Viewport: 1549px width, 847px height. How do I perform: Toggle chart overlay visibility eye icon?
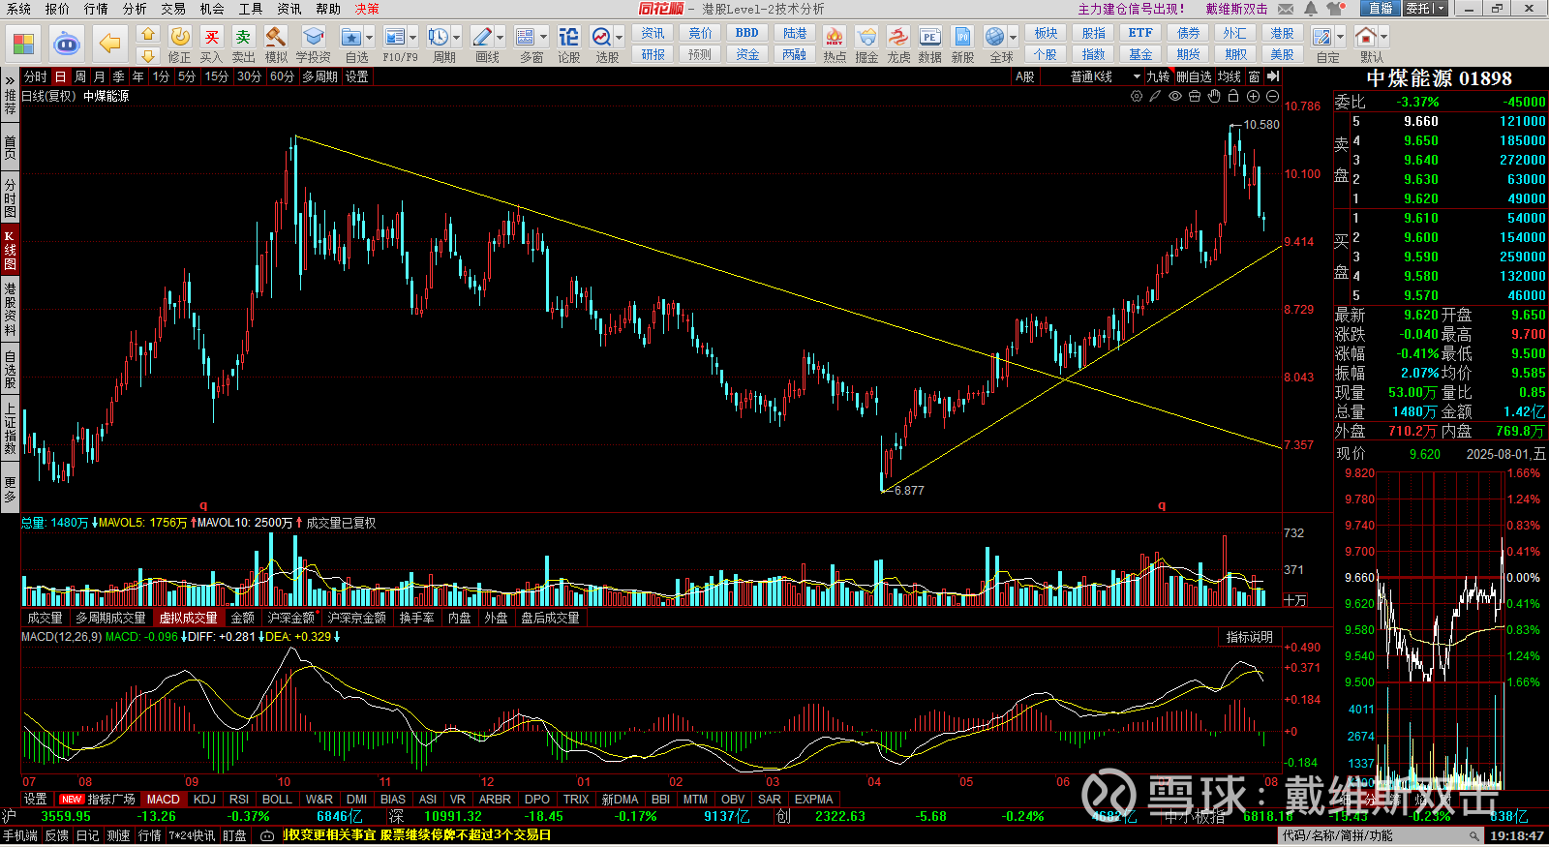(1175, 96)
